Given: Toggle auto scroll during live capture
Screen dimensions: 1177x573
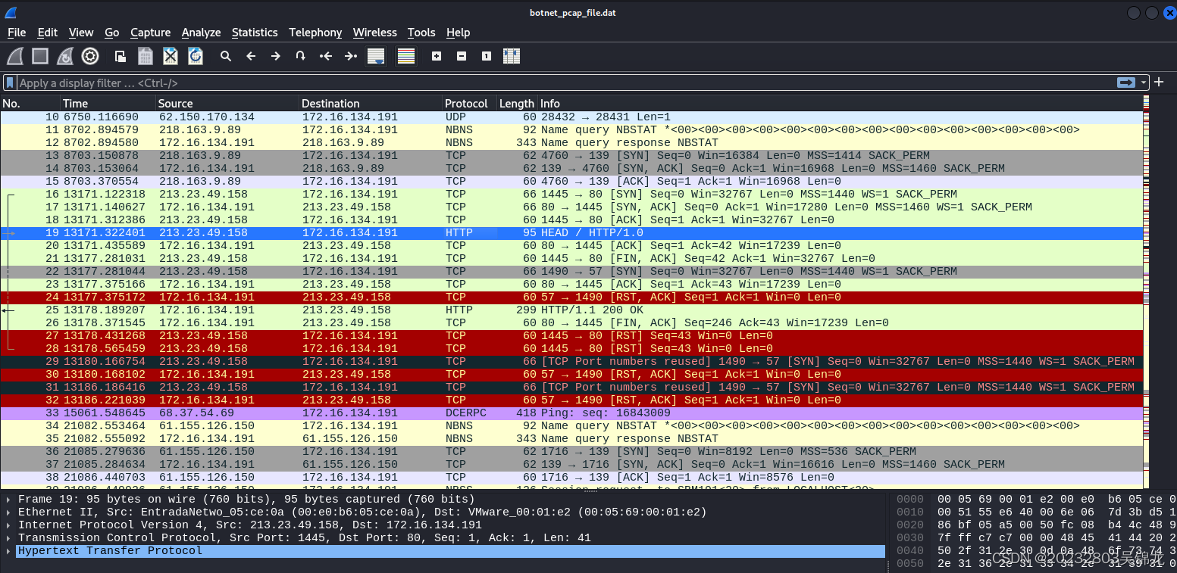Looking at the screenshot, I should coord(376,56).
